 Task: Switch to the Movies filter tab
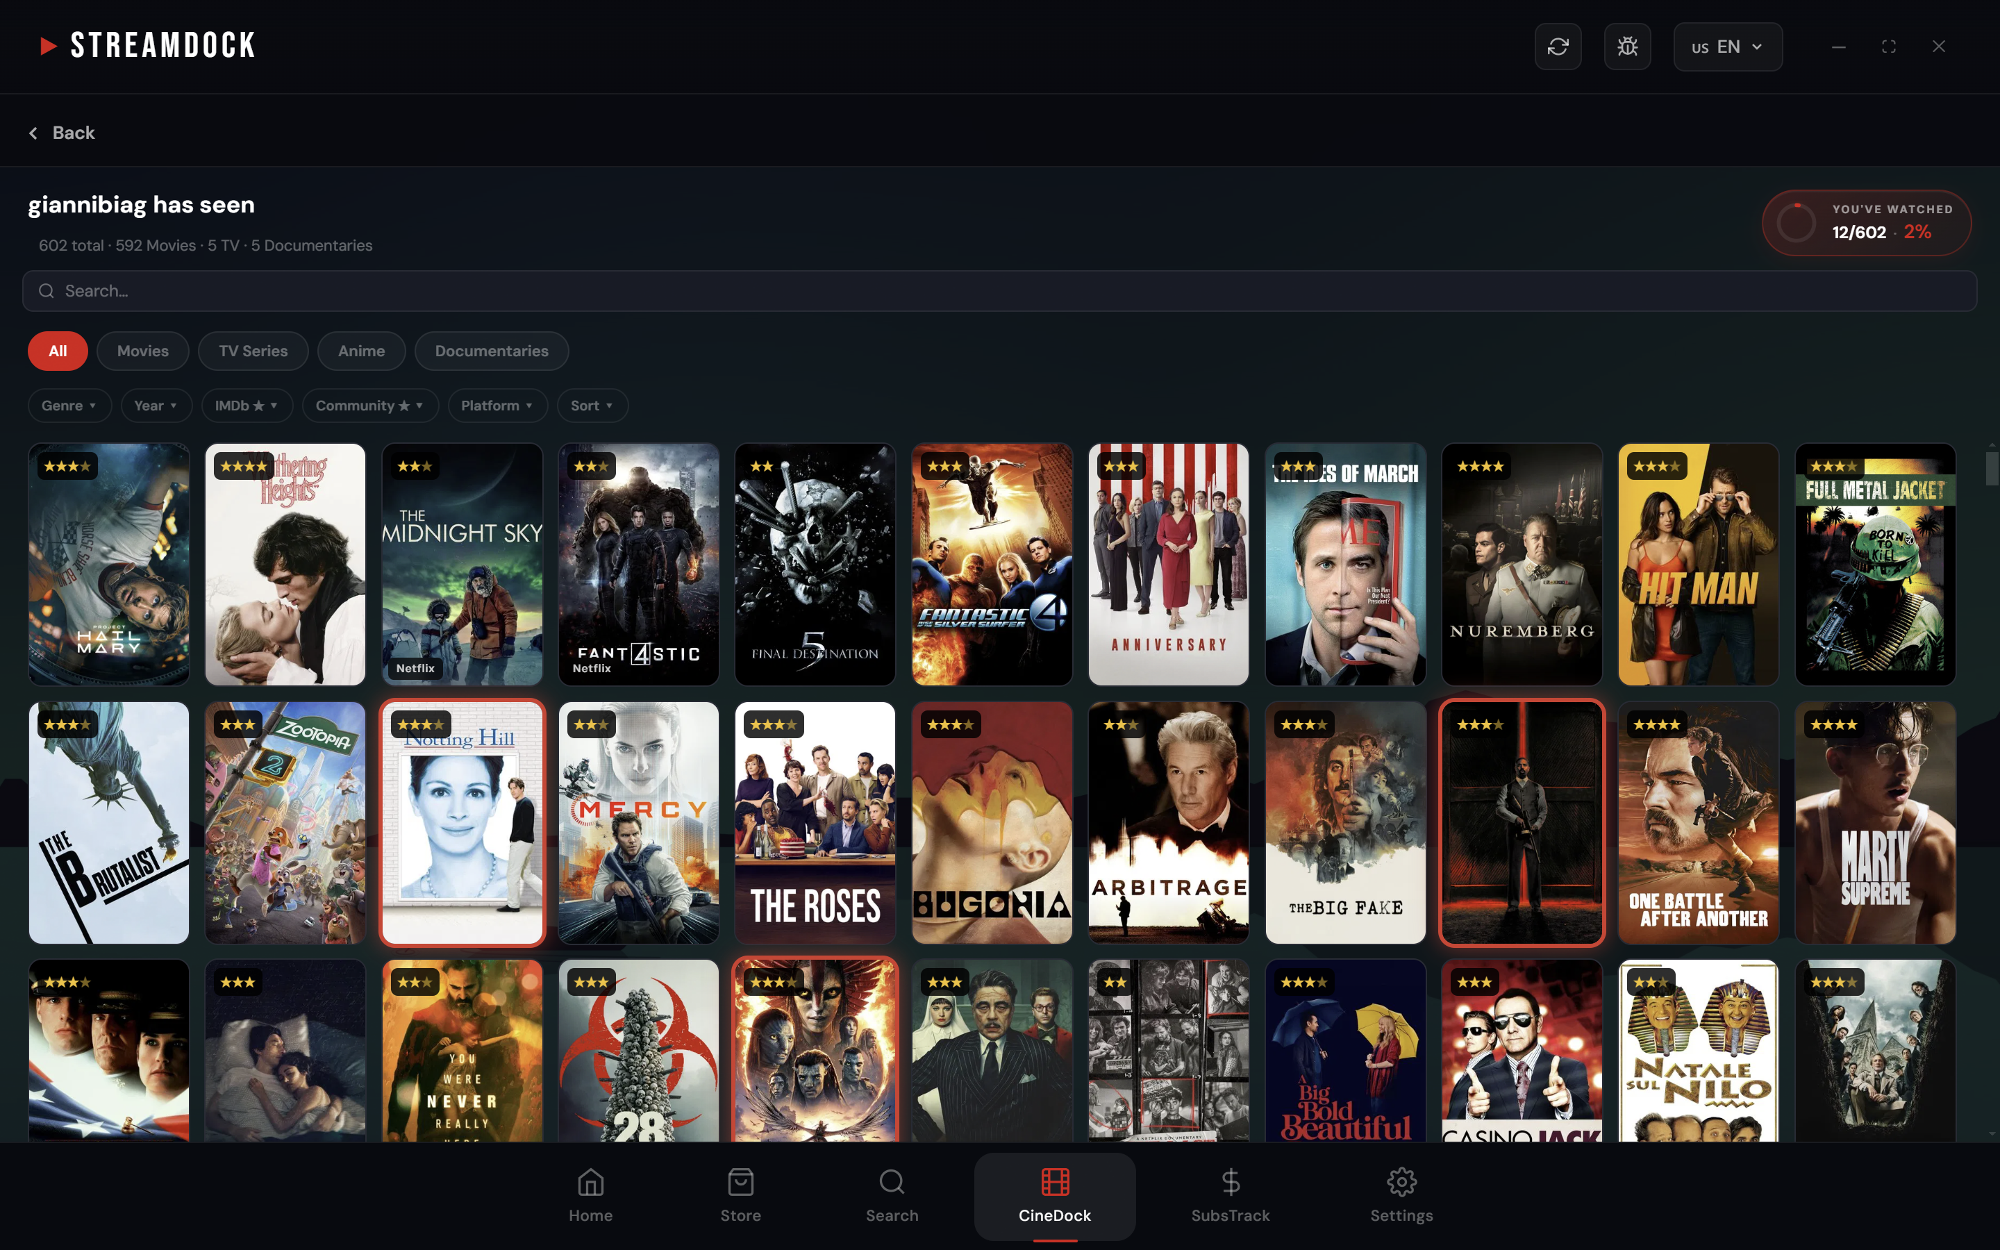click(x=143, y=351)
